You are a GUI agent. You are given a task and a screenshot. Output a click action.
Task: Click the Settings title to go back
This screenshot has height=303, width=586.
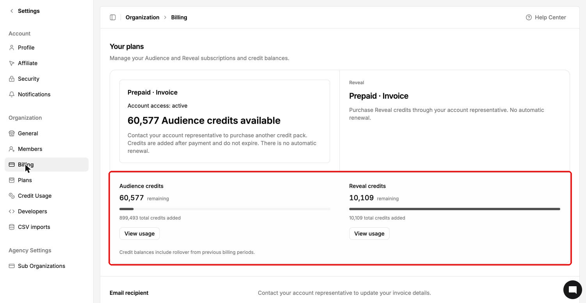pyautogui.click(x=29, y=11)
